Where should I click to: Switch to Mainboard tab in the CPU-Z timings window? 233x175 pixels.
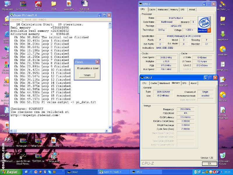click(x=165, y=83)
